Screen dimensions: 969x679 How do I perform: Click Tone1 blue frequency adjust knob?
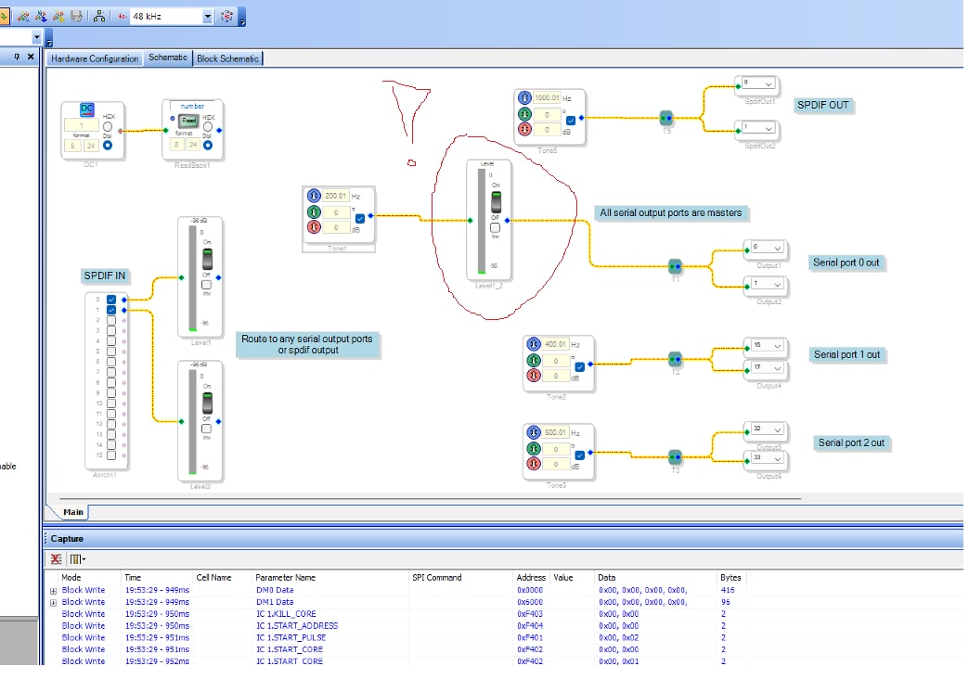coord(314,196)
